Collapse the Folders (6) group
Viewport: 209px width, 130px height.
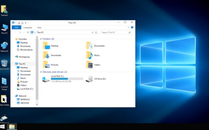[x=41, y=39]
